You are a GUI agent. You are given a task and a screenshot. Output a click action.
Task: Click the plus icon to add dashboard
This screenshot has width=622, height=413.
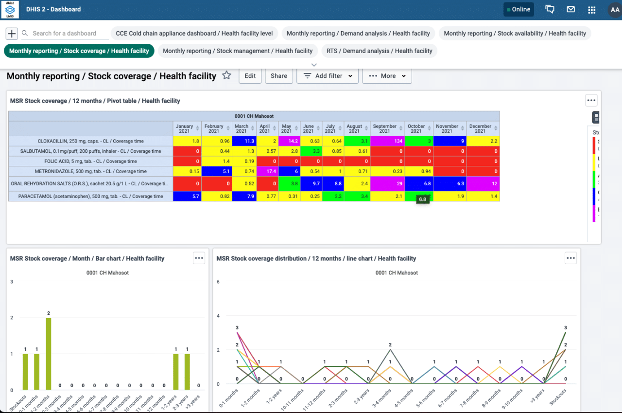click(x=12, y=33)
